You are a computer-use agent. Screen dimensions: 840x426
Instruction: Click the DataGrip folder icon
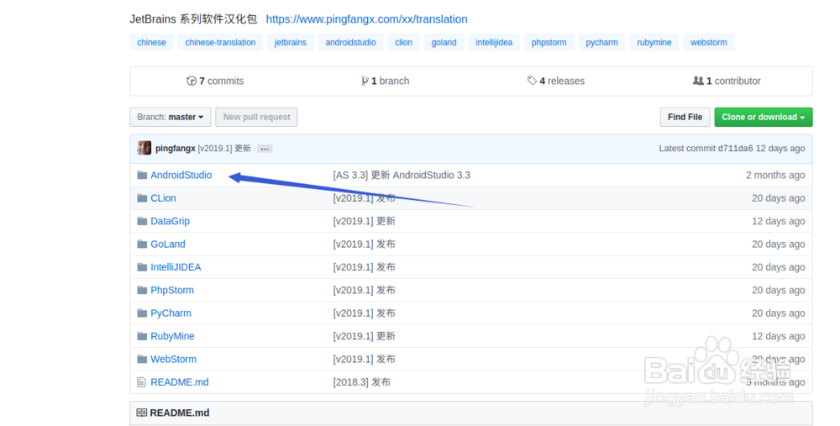tap(142, 221)
